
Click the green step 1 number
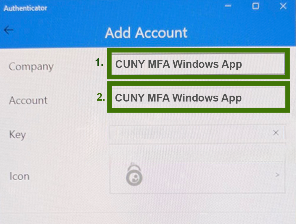[99, 62]
